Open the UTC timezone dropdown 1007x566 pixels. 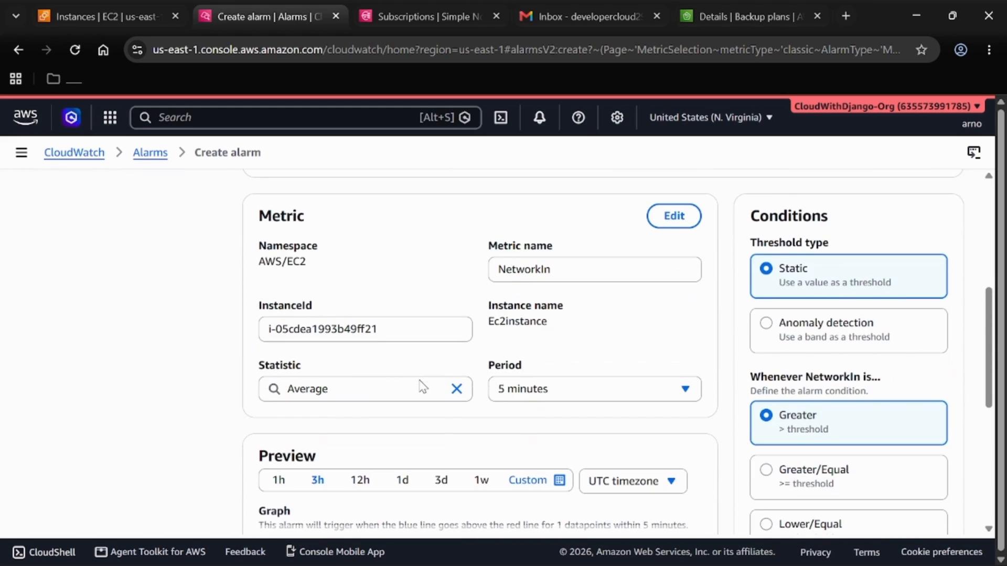[x=633, y=481]
